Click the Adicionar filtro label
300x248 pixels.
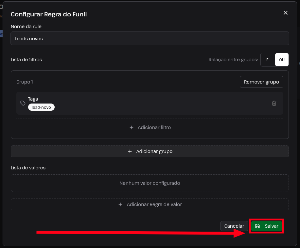154,127
